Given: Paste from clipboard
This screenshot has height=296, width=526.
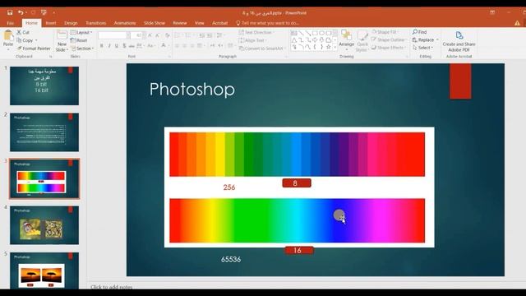Looking at the screenshot, I should tap(8, 39).
